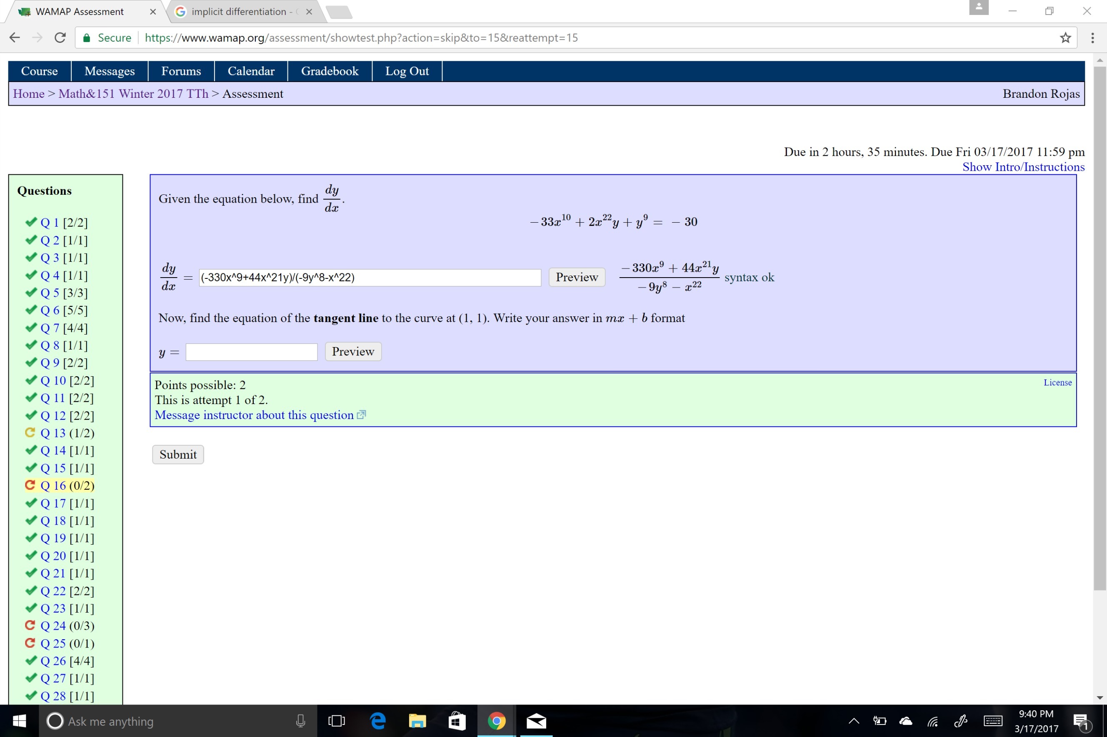Launch the Mail app from taskbar
The image size is (1107, 737).
point(536,721)
